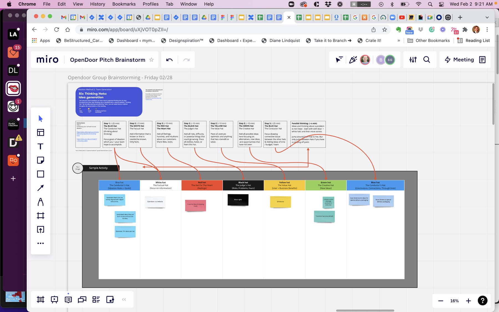Undo the last action

169,60
